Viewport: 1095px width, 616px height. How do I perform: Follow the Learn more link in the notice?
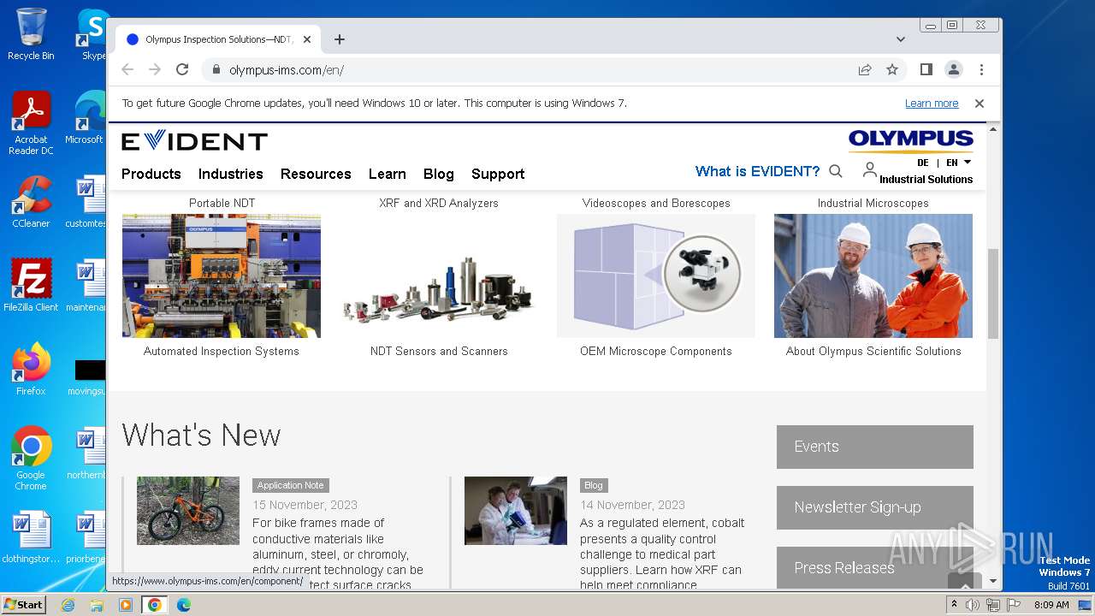[x=932, y=104]
